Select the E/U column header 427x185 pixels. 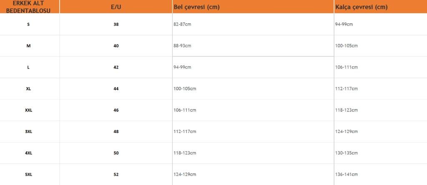pyautogui.click(x=116, y=7)
